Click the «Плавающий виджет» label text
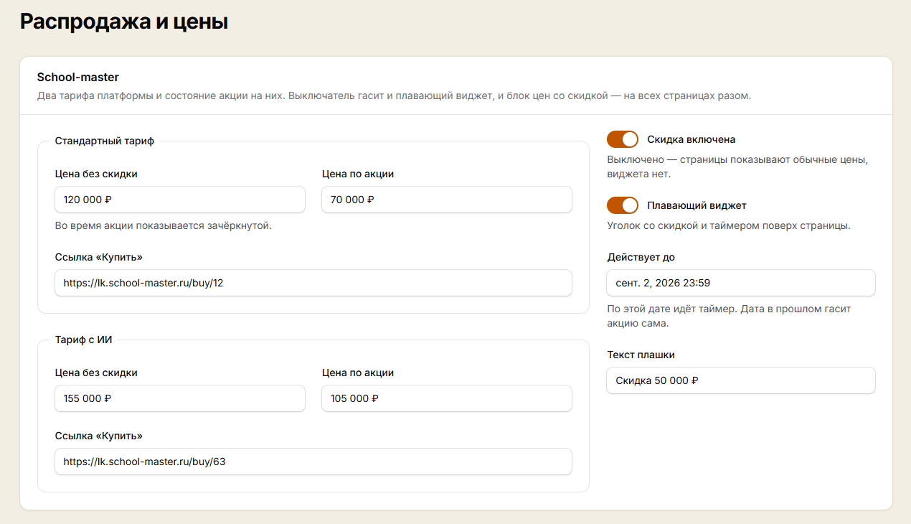The height and width of the screenshot is (524, 911). 697,205
